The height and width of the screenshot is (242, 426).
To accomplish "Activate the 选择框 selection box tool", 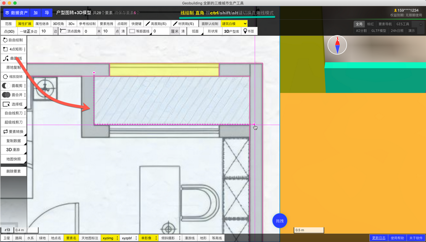I will point(13,104).
